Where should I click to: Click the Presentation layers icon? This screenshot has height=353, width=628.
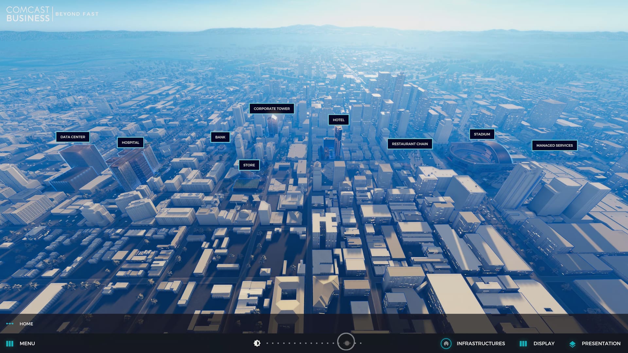coord(572,344)
